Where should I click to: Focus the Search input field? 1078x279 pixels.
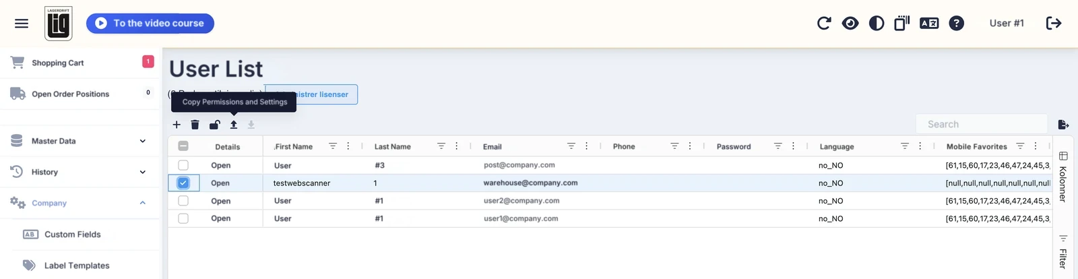[x=982, y=124]
